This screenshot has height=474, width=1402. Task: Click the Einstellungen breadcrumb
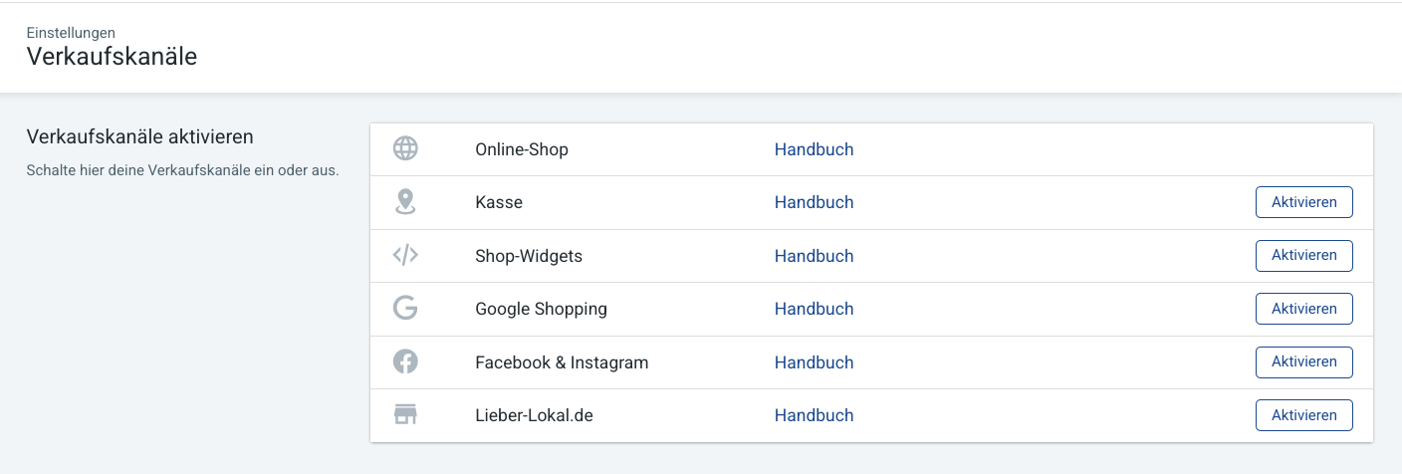click(71, 33)
